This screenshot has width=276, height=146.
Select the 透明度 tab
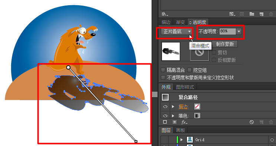point(199,22)
